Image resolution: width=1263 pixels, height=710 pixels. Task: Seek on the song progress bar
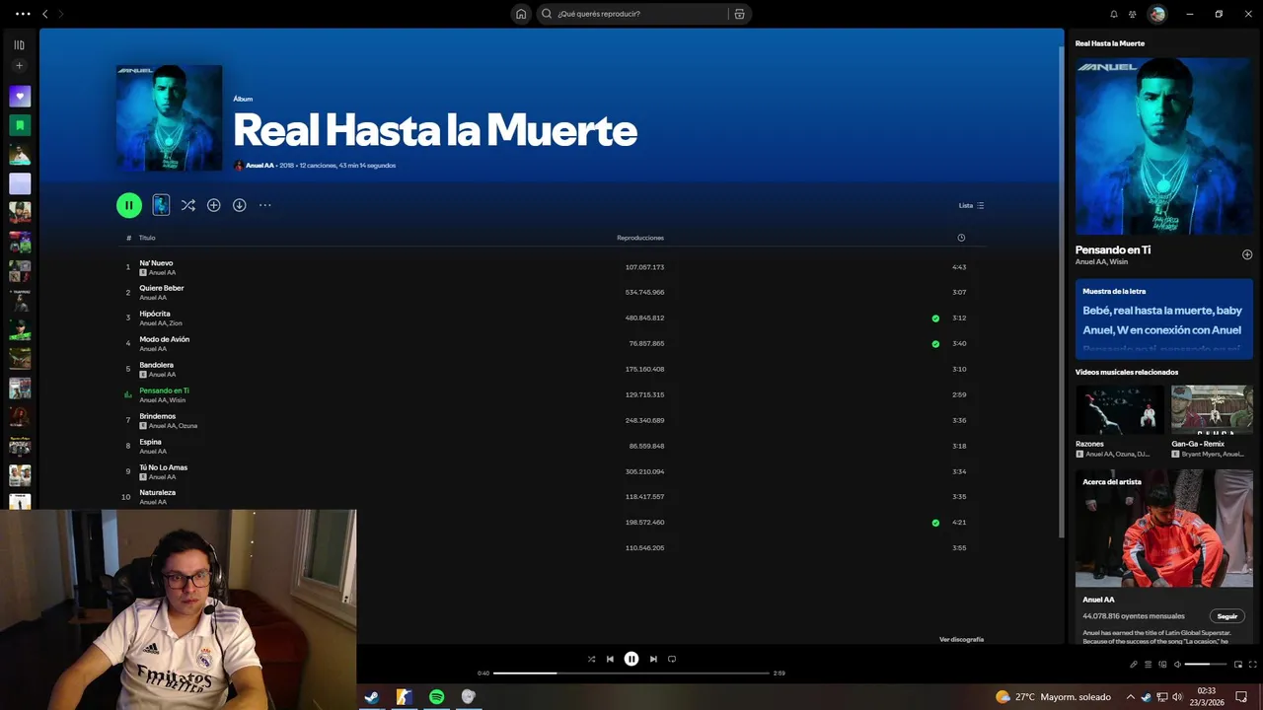coord(631,673)
